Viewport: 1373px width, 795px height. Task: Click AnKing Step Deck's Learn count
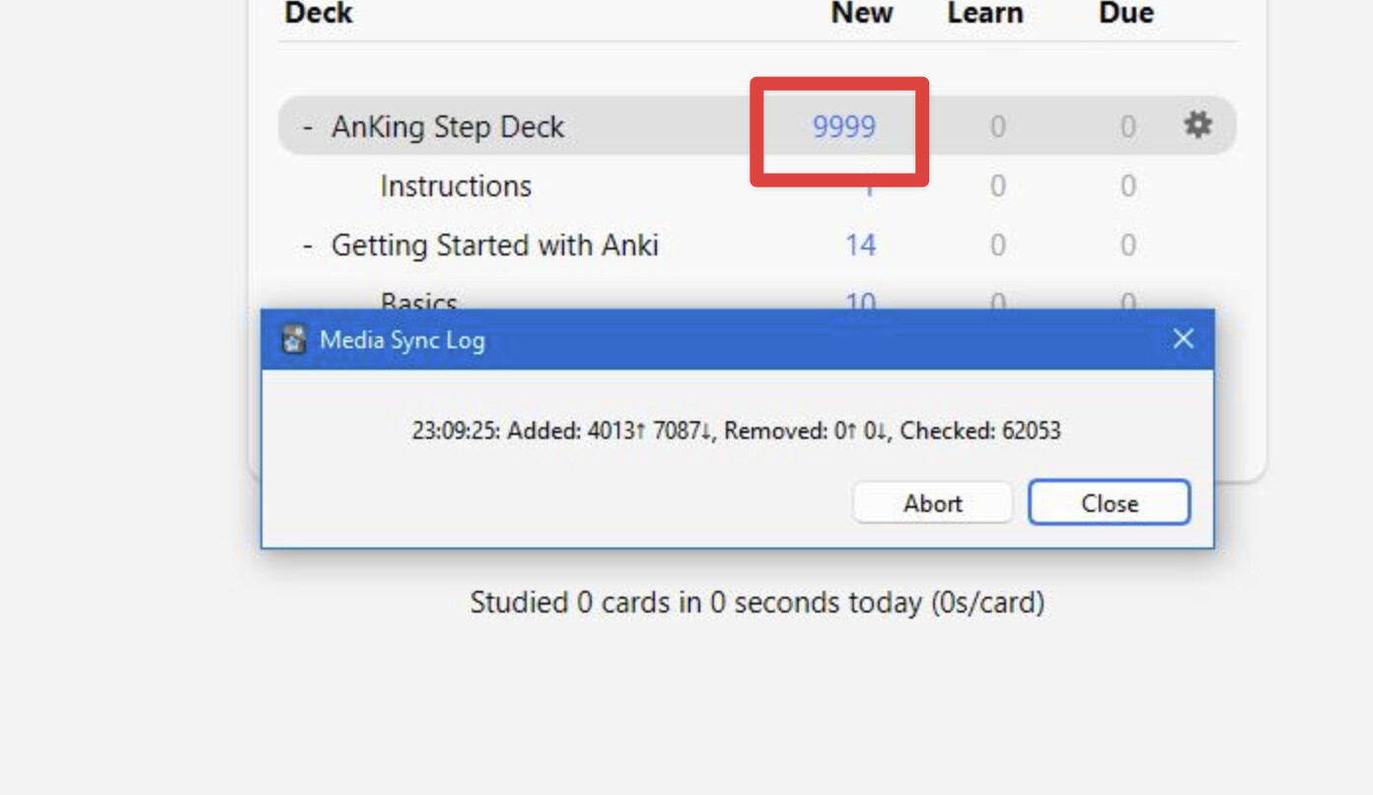click(x=997, y=127)
